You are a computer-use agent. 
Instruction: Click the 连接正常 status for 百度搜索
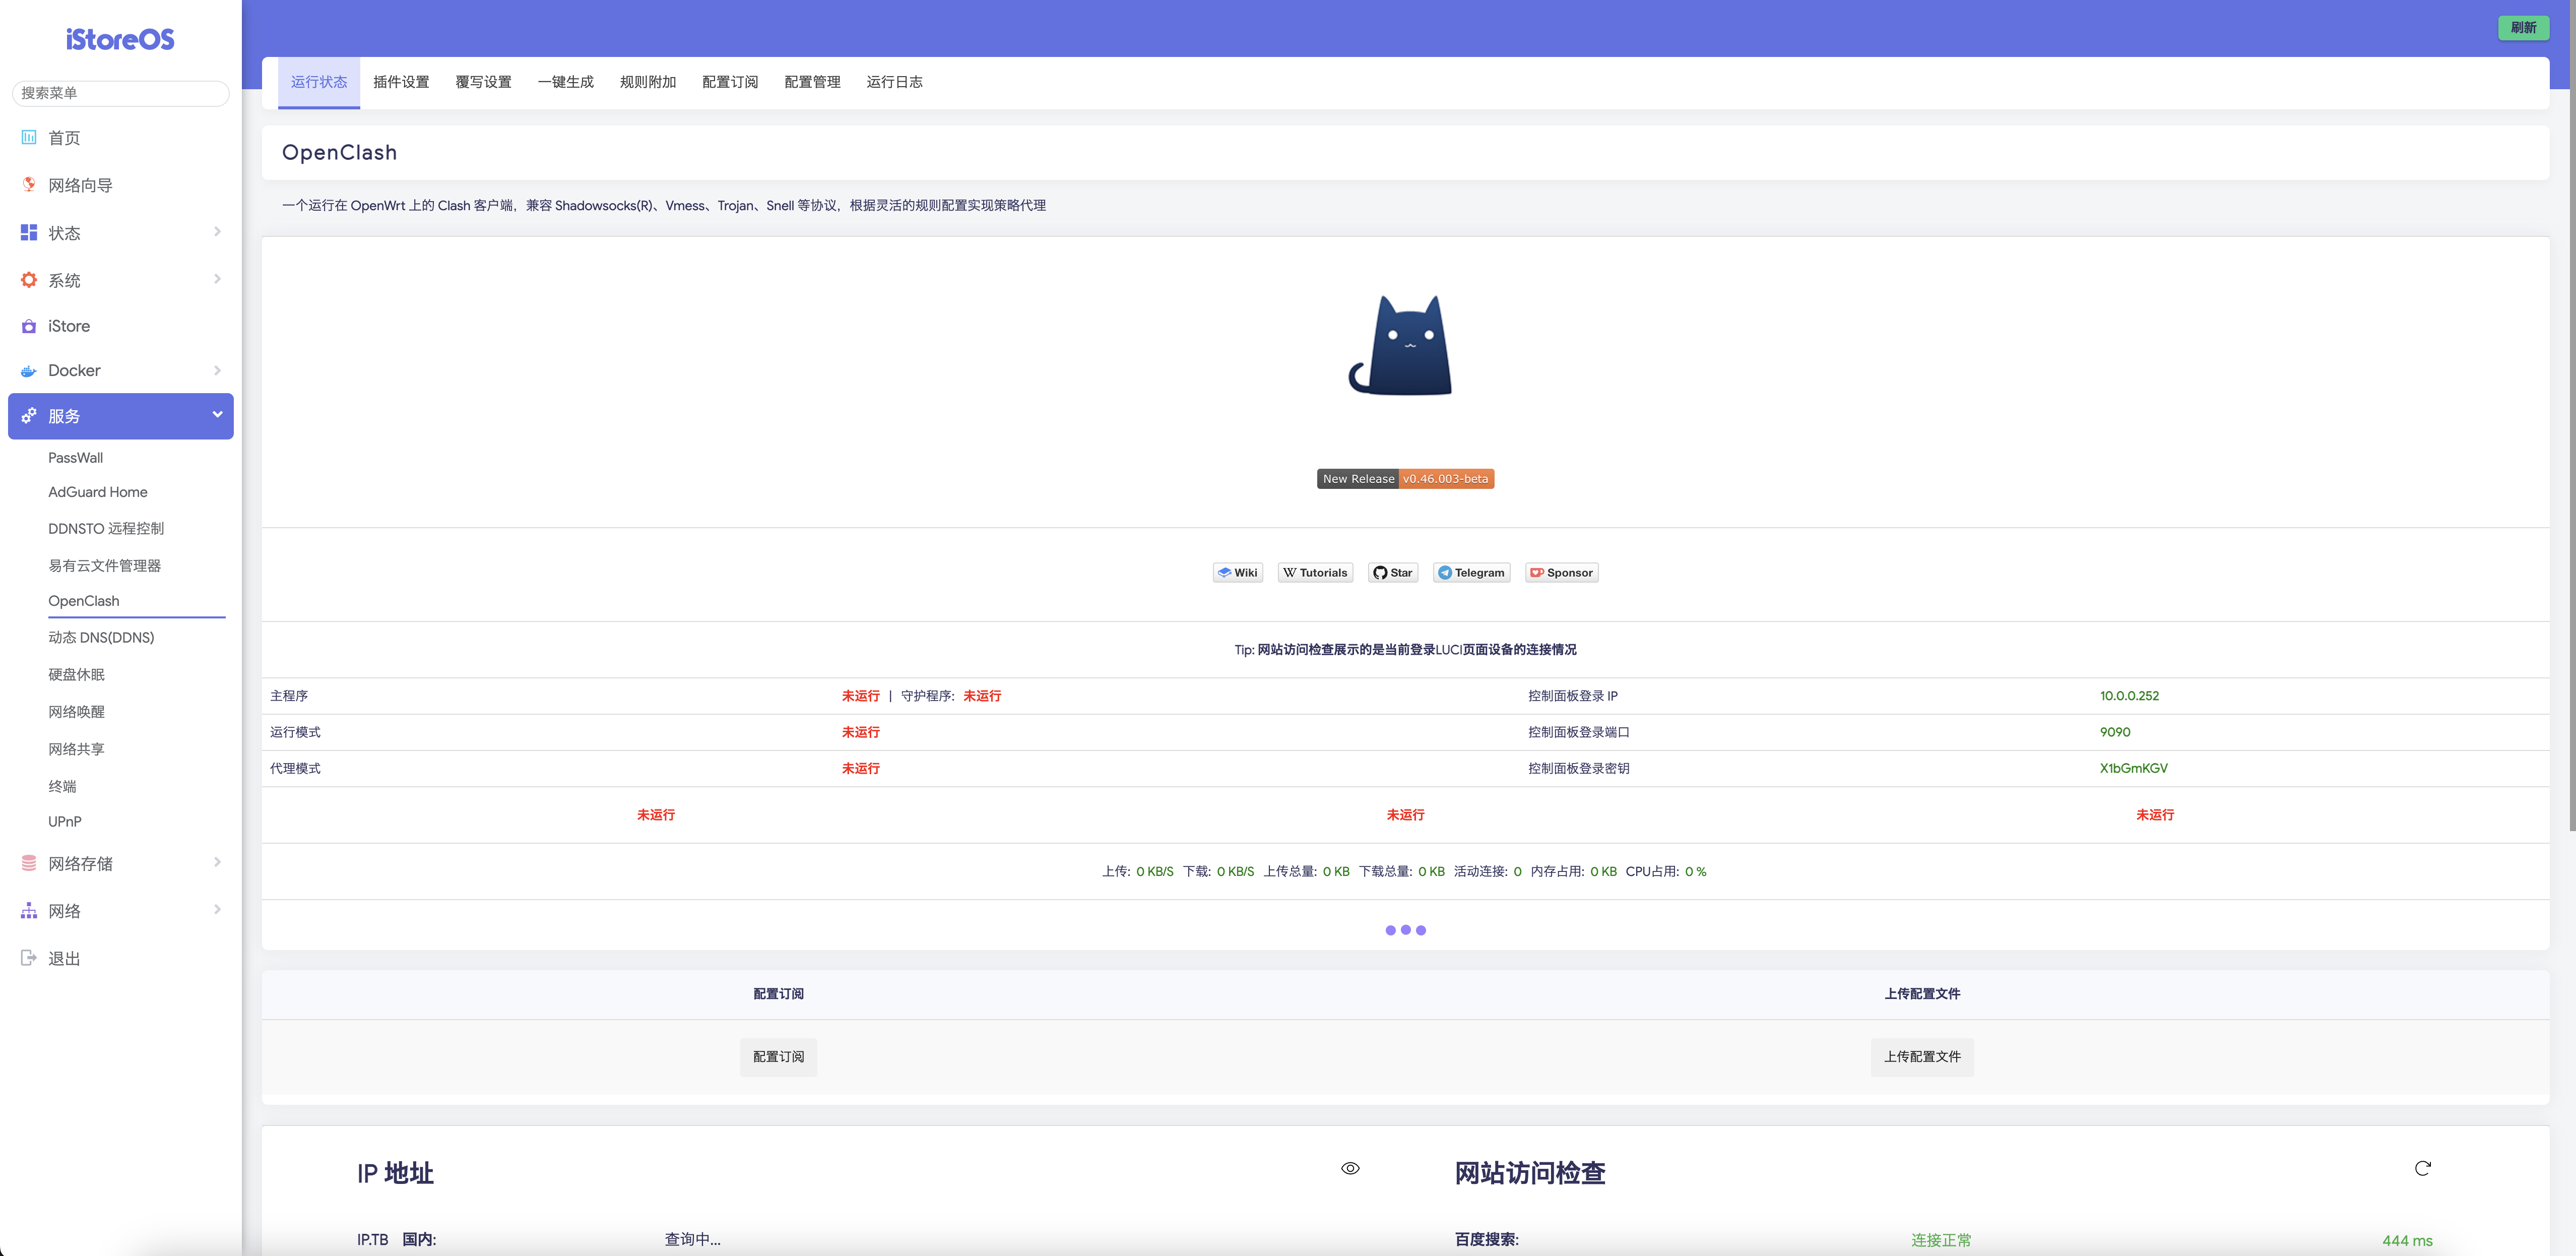tap(1941, 1240)
